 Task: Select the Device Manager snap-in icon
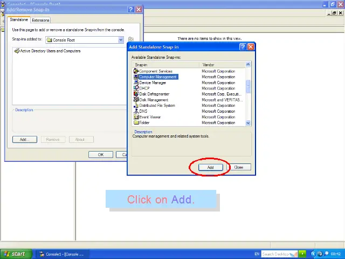(136, 83)
